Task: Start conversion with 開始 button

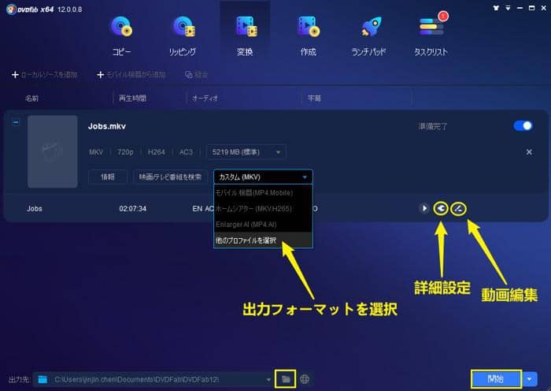Action: click(496, 379)
